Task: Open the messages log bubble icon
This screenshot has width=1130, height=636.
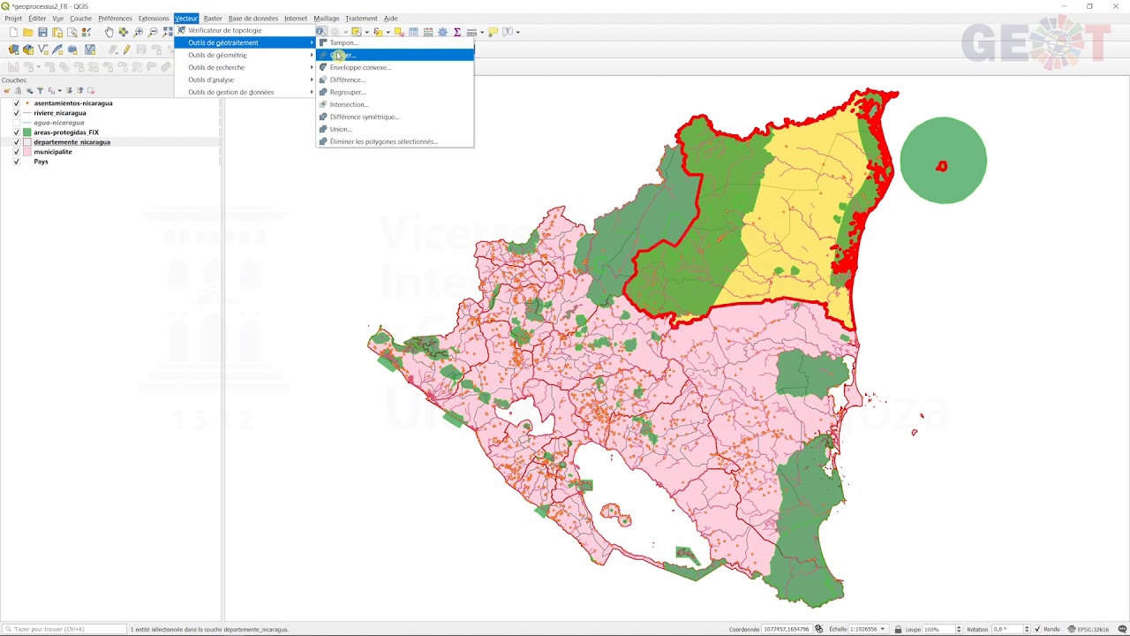Action: click(x=1120, y=629)
